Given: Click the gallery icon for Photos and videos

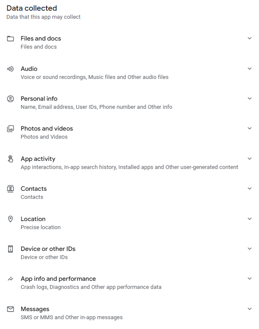Looking at the screenshot, I should 11,128.
